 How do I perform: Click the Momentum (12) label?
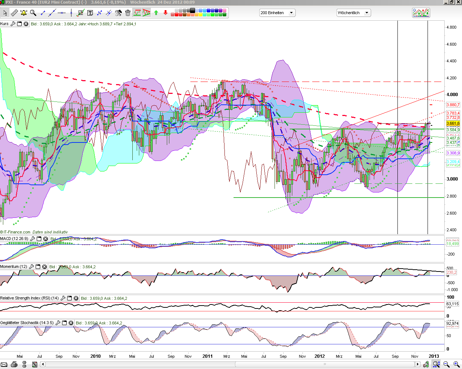point(13,266)
